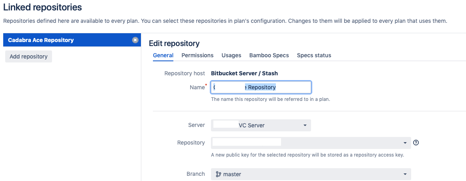This screenshot has height=181, width=466.
Task: Expand the Branch dropdown arrow
Action: (x=405, y=174)
